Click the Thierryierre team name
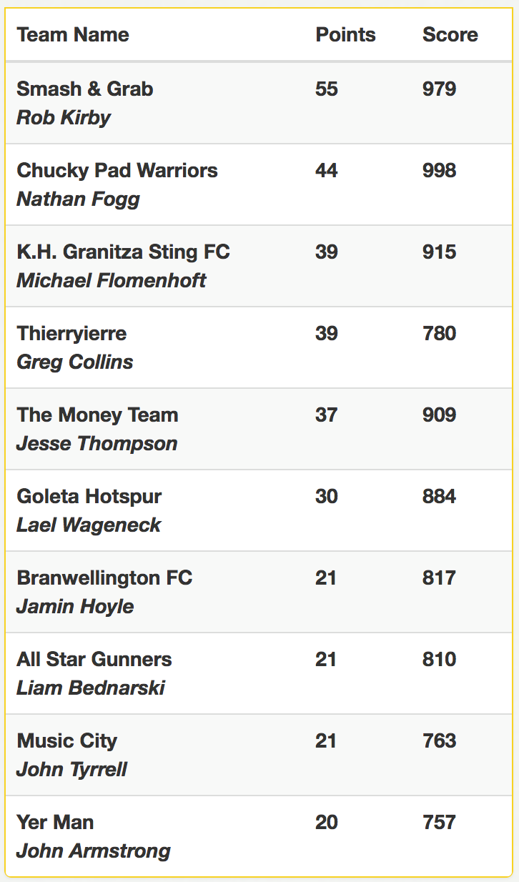 click(71, 333)
